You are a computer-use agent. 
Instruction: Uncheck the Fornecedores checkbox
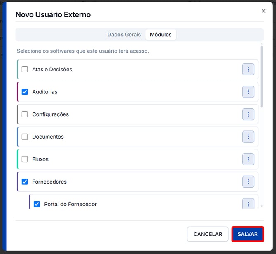tap(25, 182)
